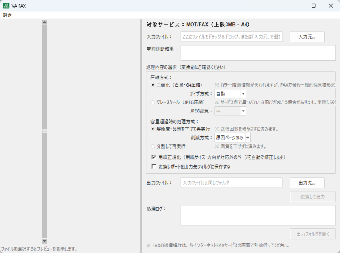Open the 削減方式 dropdown showing 原因ページのみ
This screenshot has width=340, height=253.
[232, 138]
